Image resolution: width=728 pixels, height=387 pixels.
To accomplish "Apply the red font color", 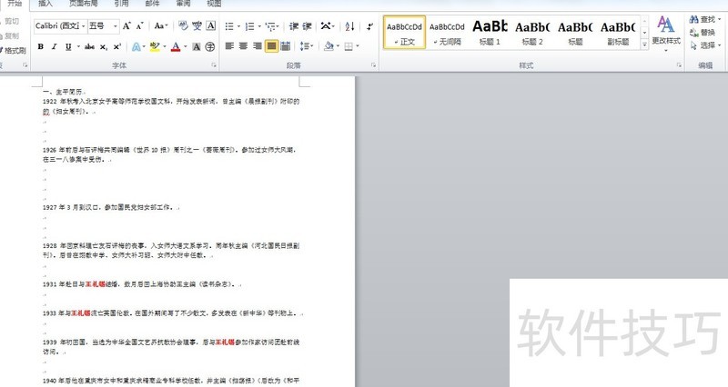I will pos(176,47).
